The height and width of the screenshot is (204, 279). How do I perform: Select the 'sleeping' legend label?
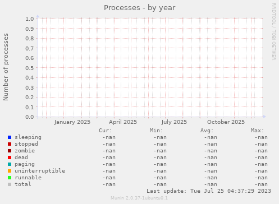pyautogui.click(x=28, y=137)
